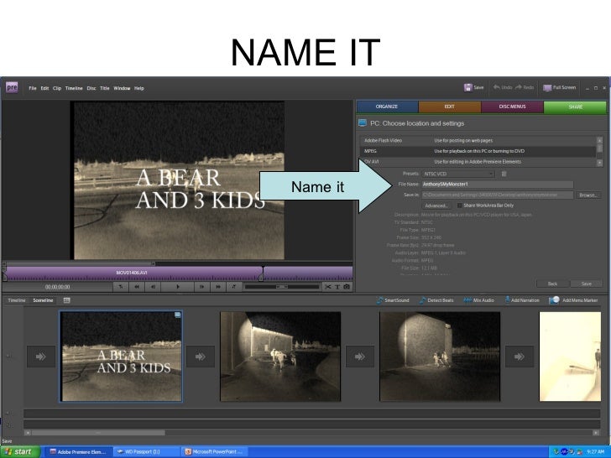Click the Save in path field

point(498,195)
